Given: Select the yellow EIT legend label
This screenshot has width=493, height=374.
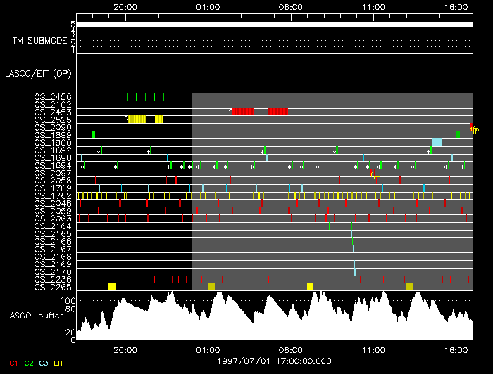Looking at the screenshot, I should click(x=58, y=363).
